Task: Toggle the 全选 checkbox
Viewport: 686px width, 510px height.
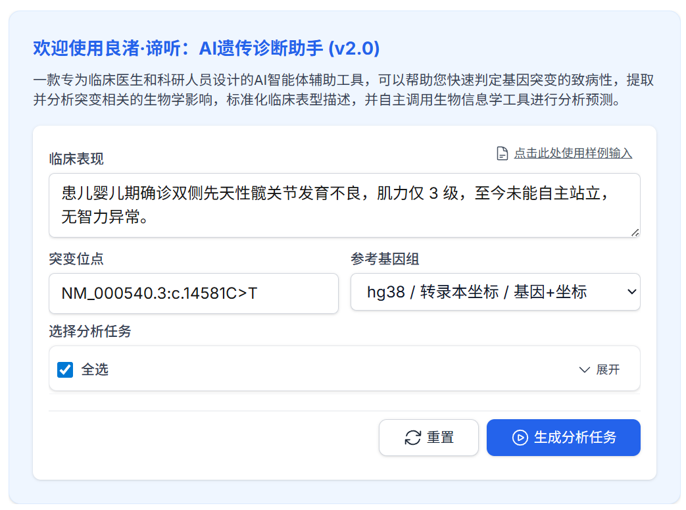Action: (65, 370)
